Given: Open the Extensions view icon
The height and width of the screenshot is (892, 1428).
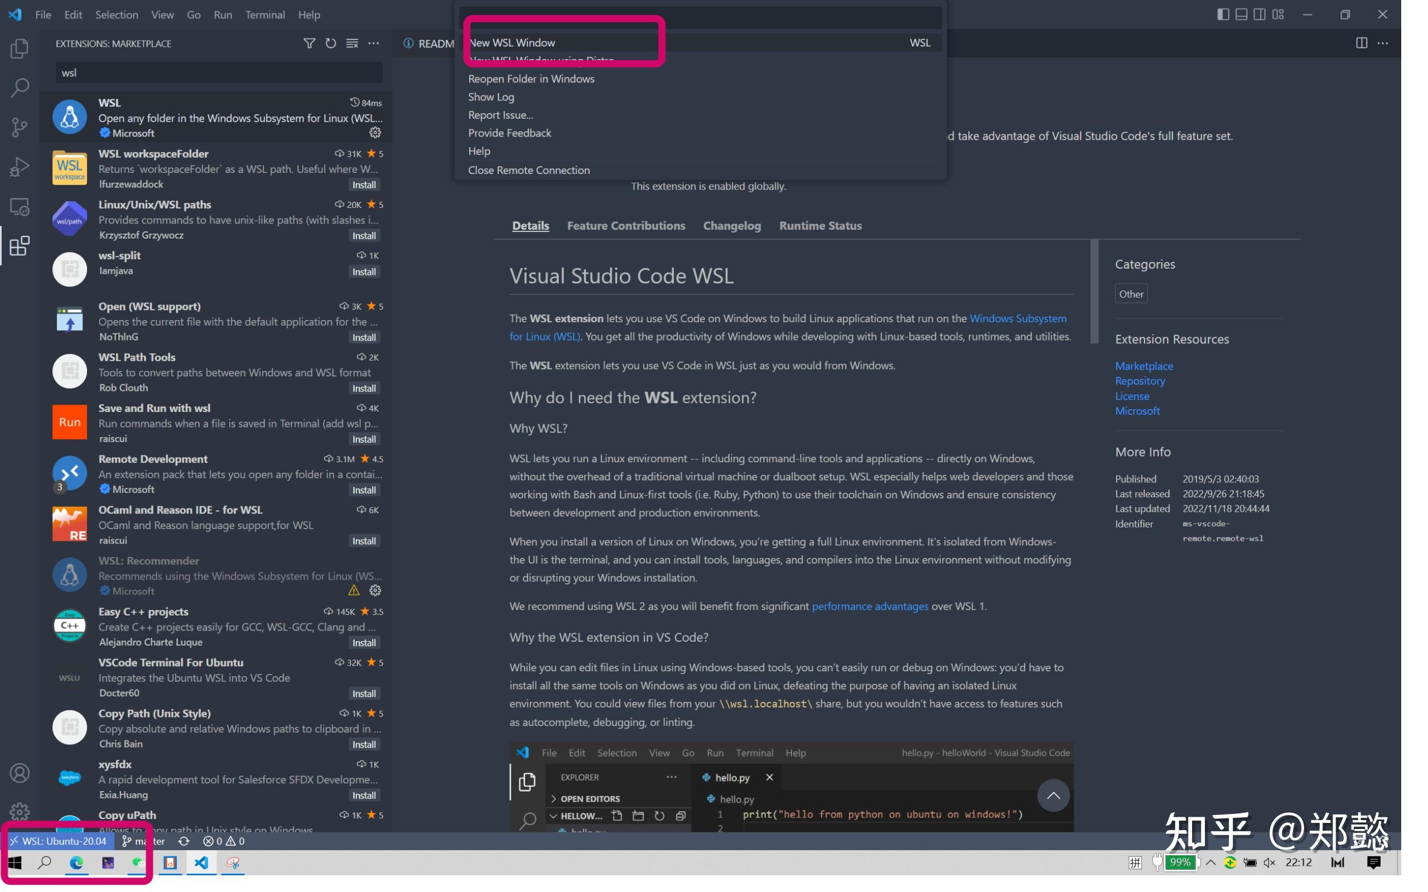Looking at the screenshot, I should (x=20, y=246).
